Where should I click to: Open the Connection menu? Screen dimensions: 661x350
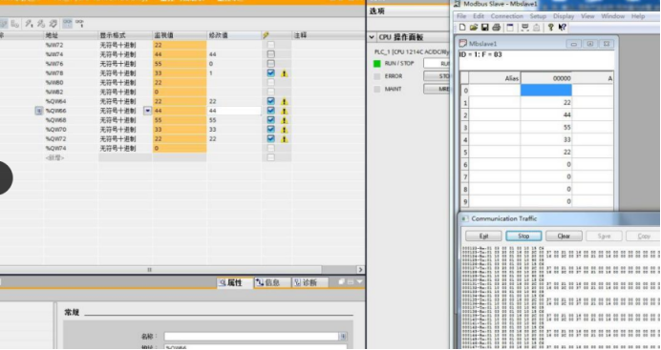(506, 16)
